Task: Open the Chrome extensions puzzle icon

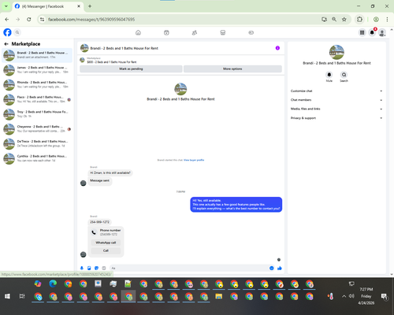Action: [x=359, y=20]
